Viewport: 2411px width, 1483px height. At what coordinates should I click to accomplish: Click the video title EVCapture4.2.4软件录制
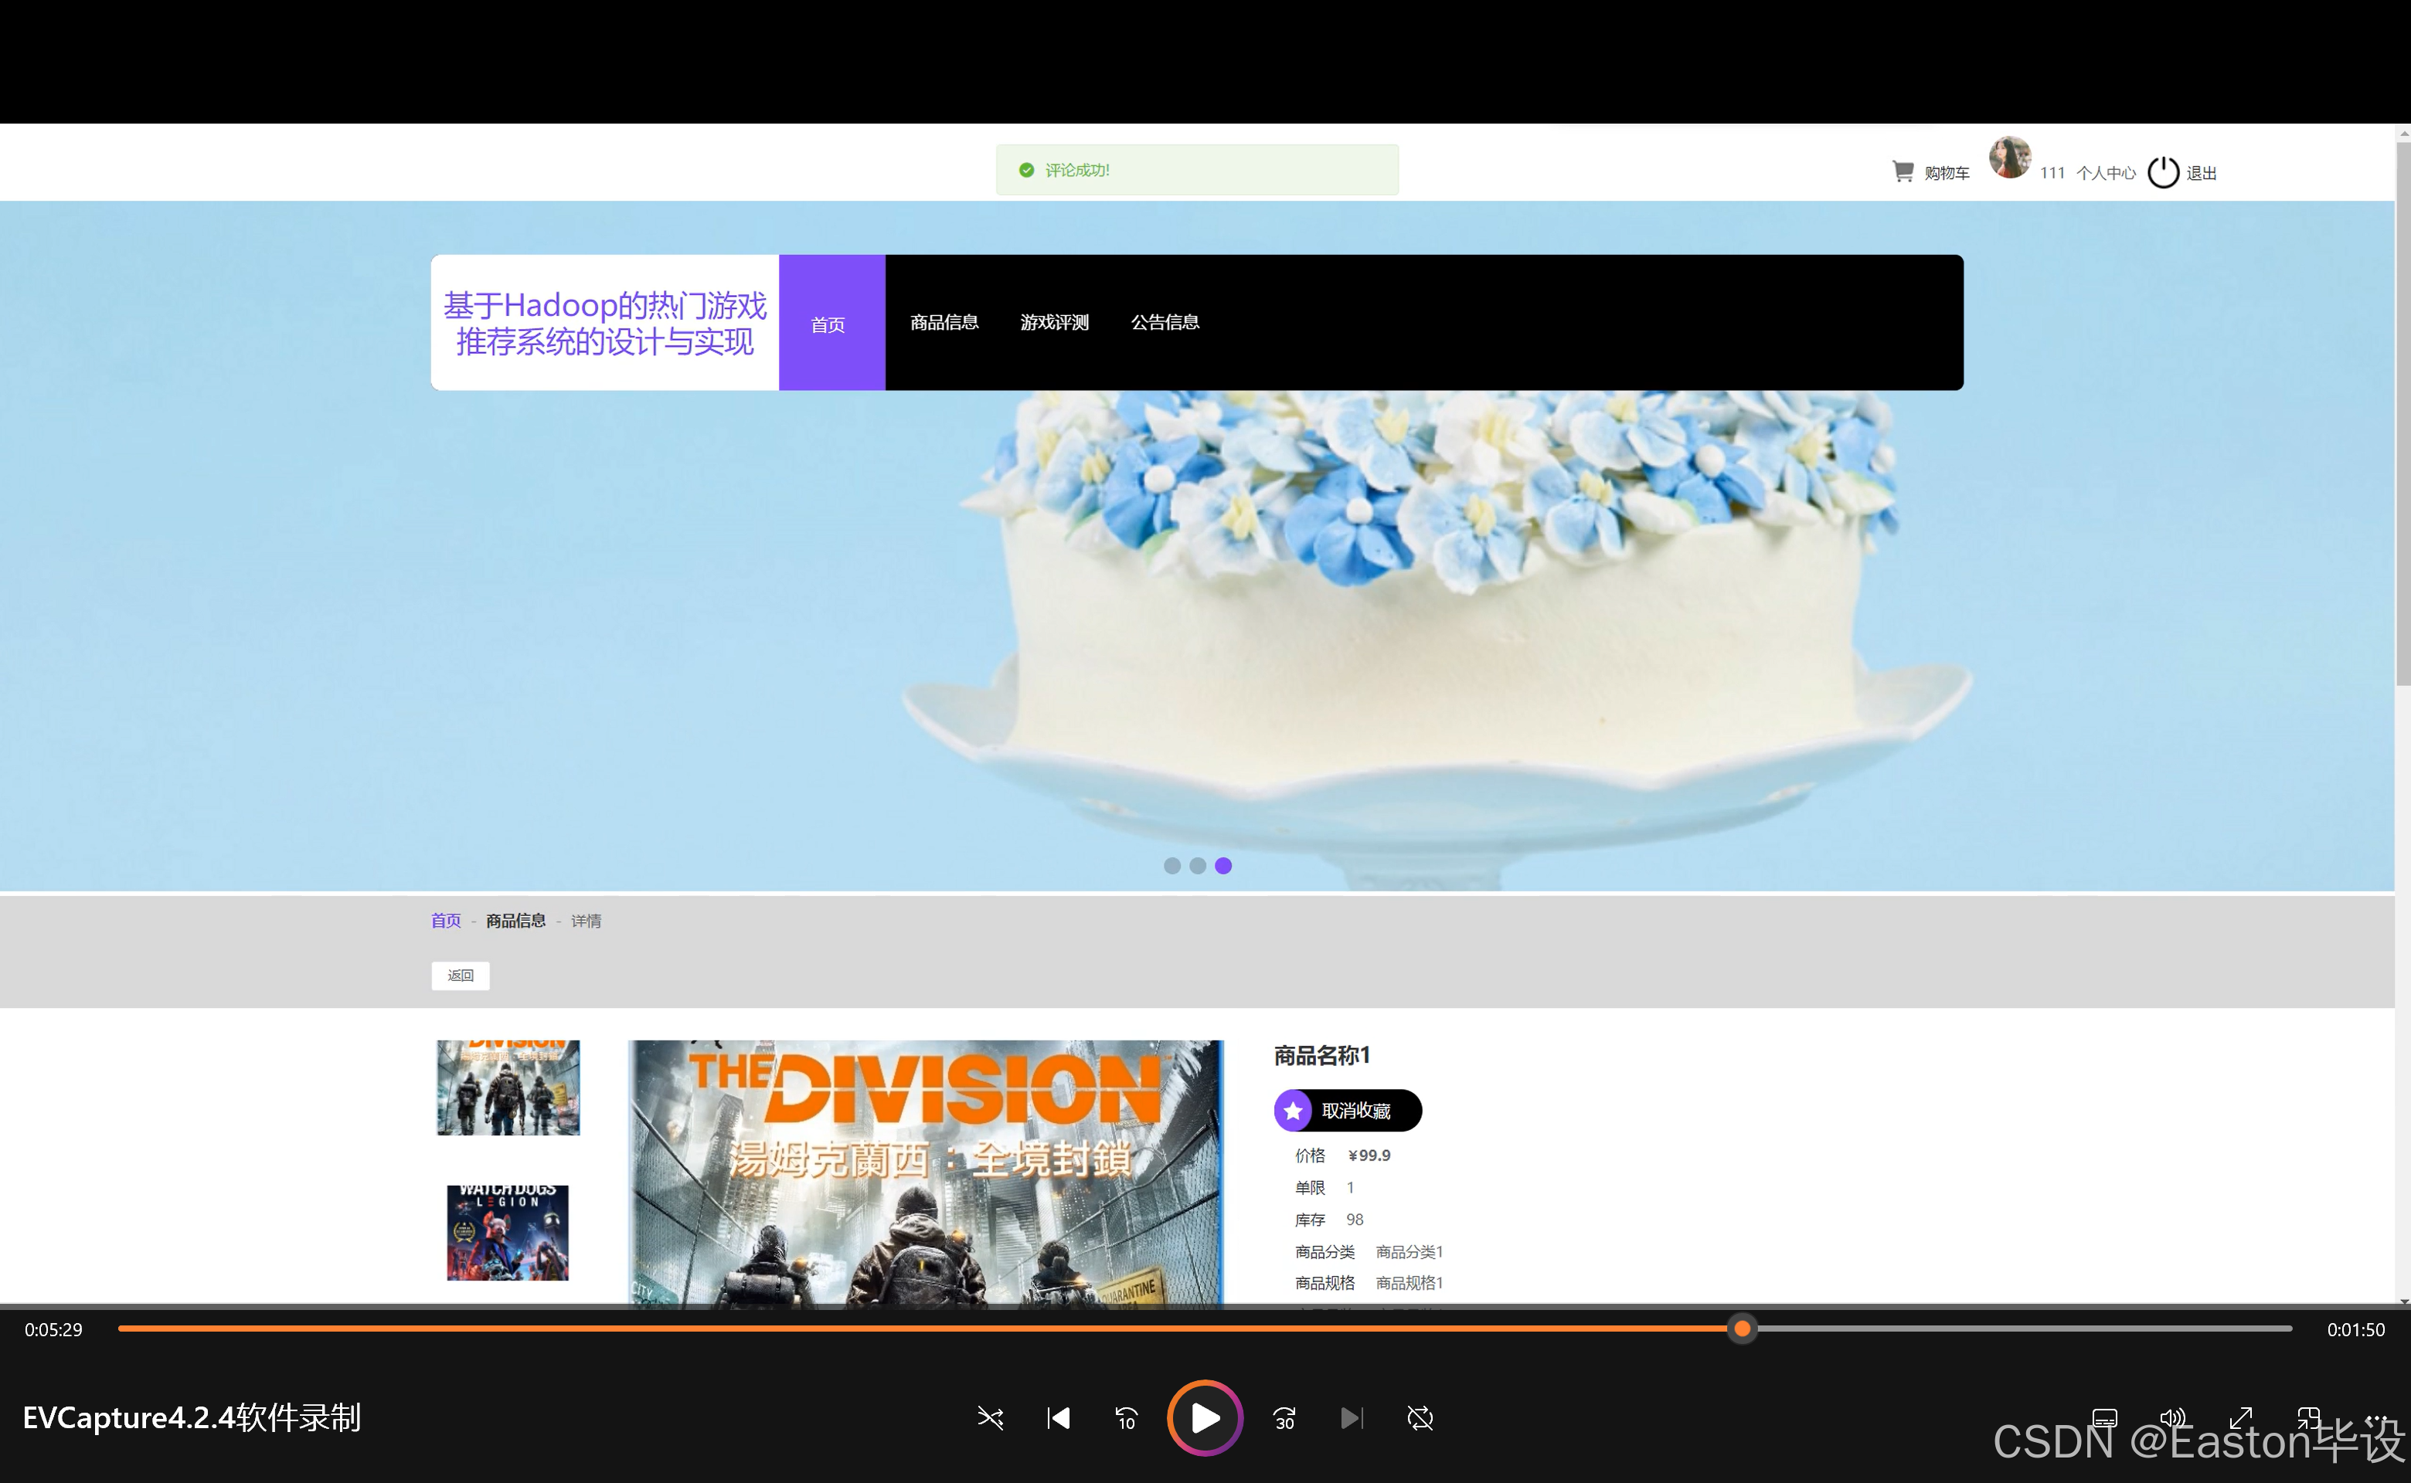coord(192,1417)
